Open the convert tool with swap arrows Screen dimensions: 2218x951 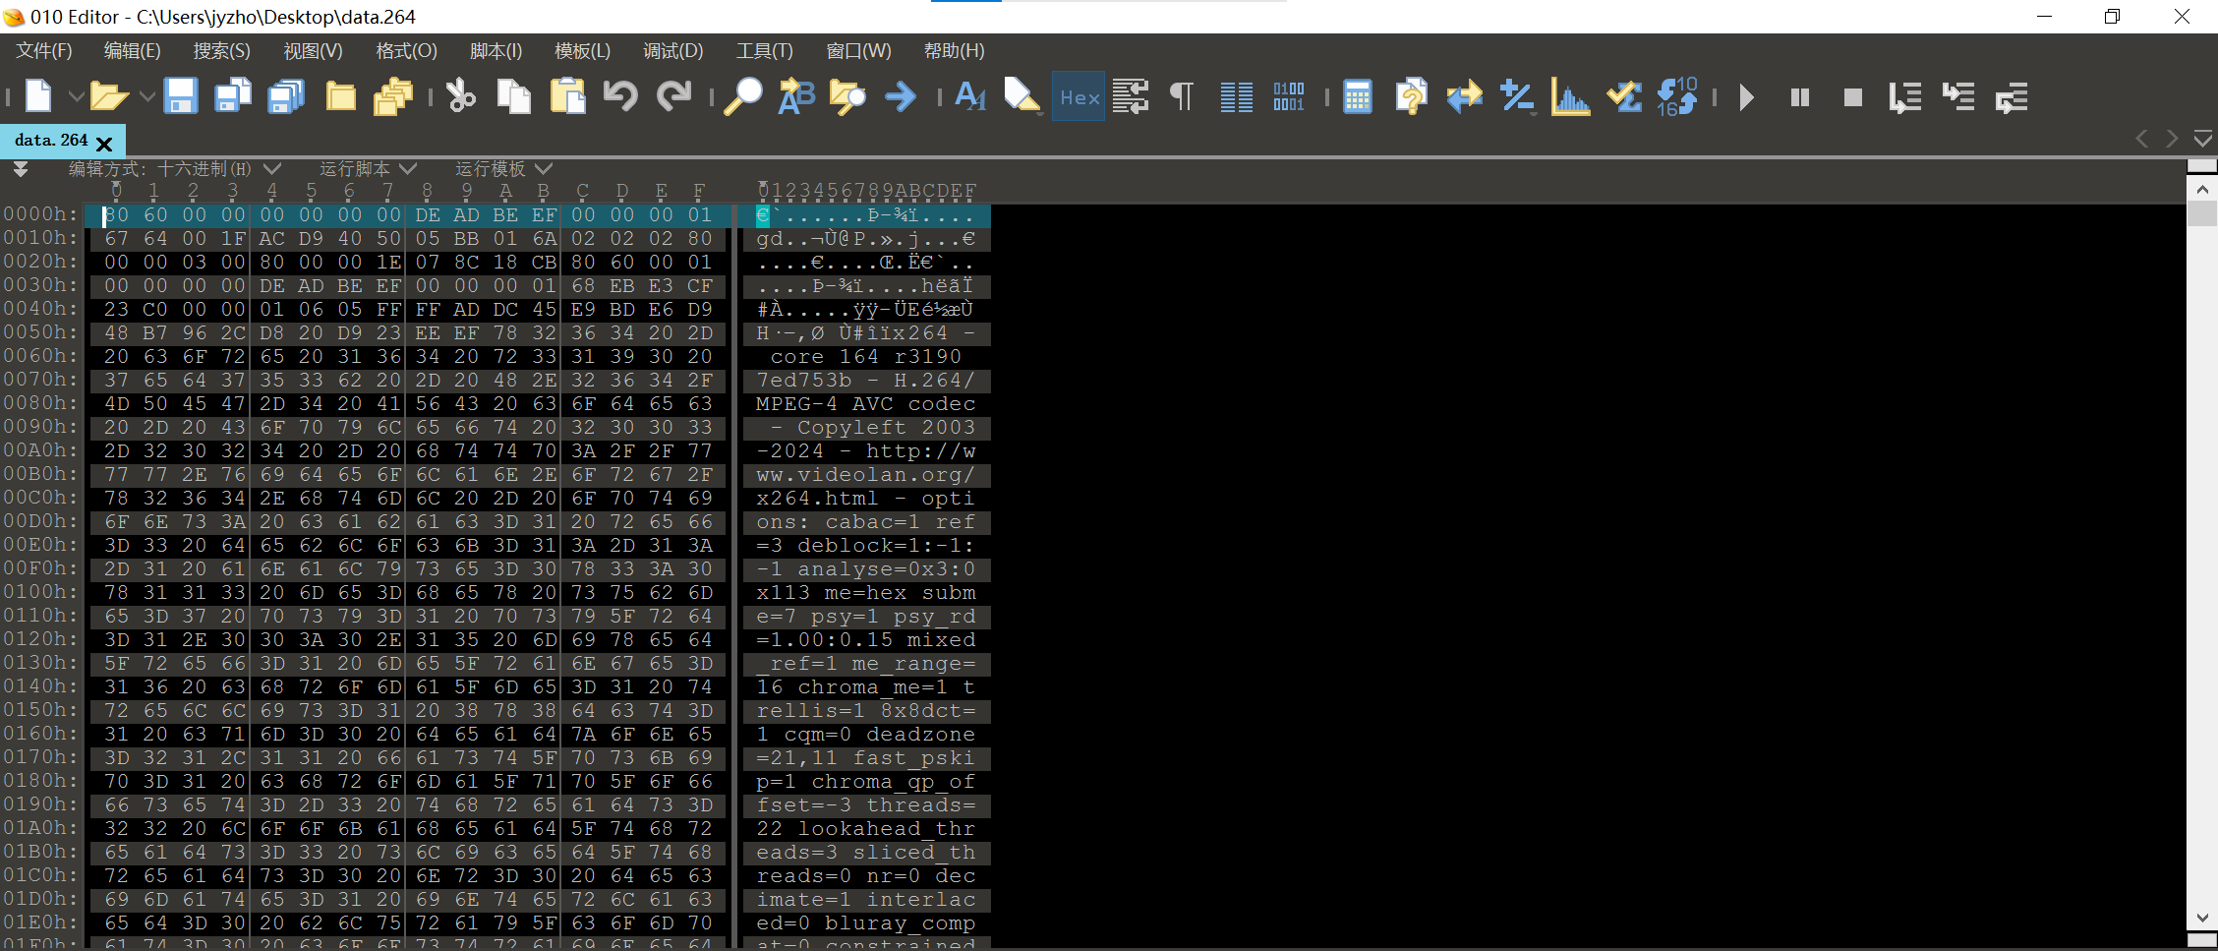click(x=1465, y=96)
